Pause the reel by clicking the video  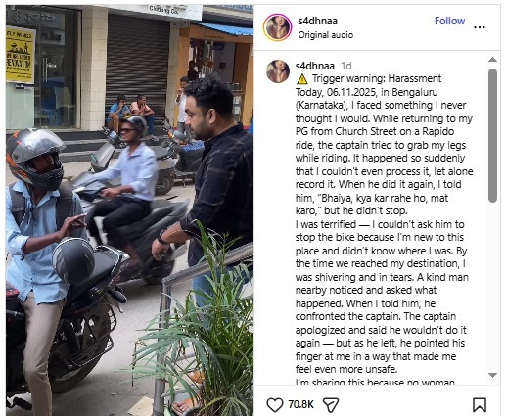pos(129,210)
